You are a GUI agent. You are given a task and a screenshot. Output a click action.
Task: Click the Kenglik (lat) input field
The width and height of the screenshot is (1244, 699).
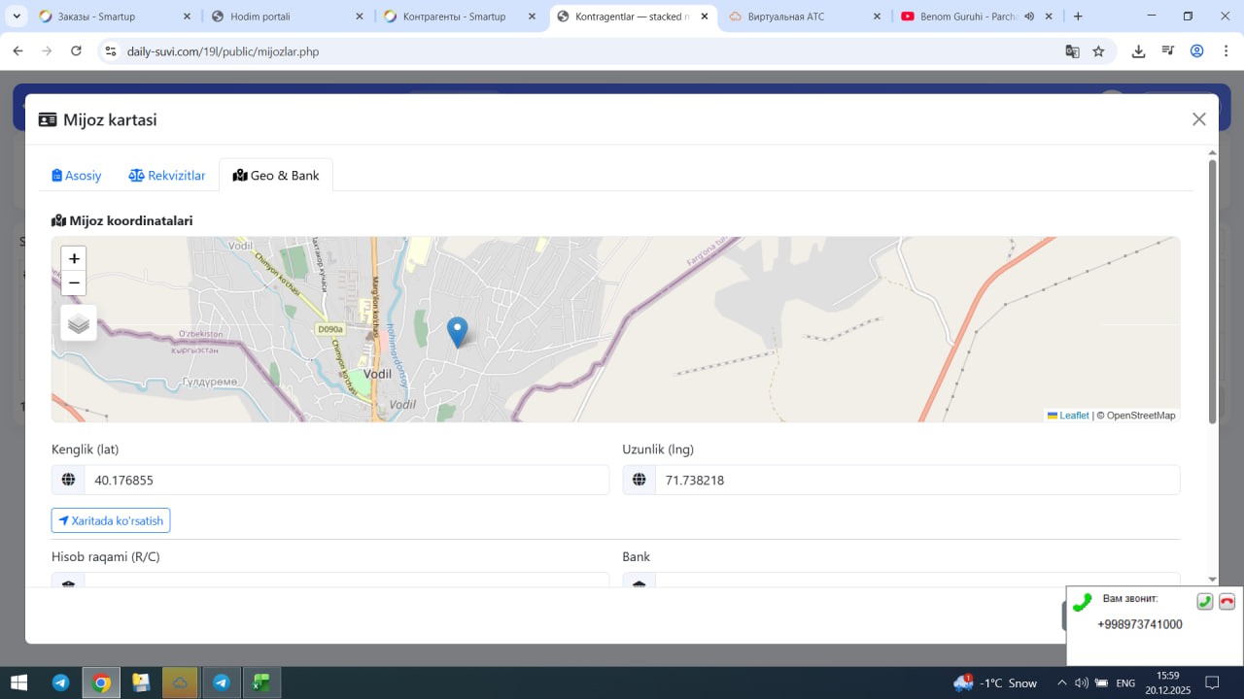point(347,480)
